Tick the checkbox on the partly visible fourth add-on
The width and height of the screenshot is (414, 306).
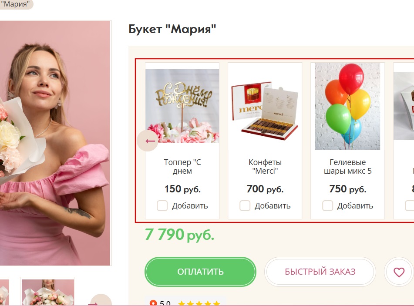coord(410,206)
